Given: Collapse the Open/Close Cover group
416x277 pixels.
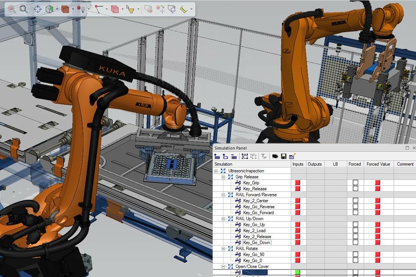Looking at the screenshot, I should pos(223,267).
